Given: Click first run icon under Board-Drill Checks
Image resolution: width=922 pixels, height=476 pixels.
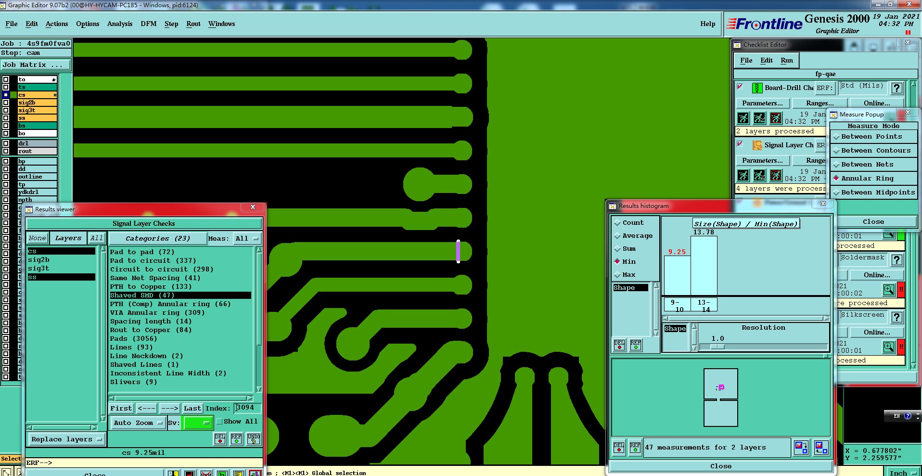Looking at the screenshot, I should tap(743, 118).
